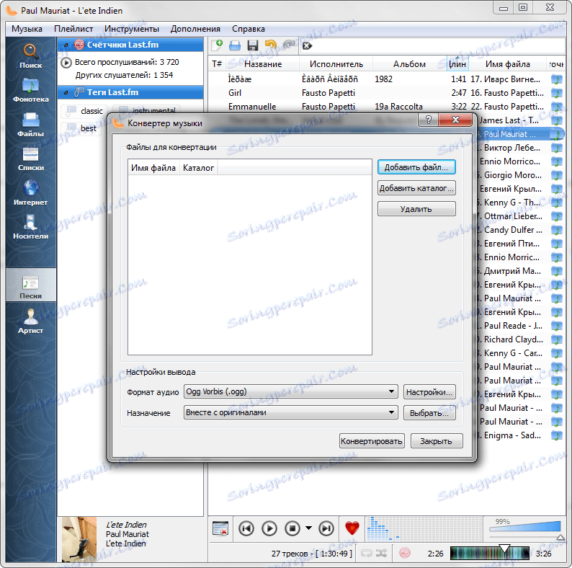
Task: Select the Enigma - Sad... track row
Action: point(521,435)
